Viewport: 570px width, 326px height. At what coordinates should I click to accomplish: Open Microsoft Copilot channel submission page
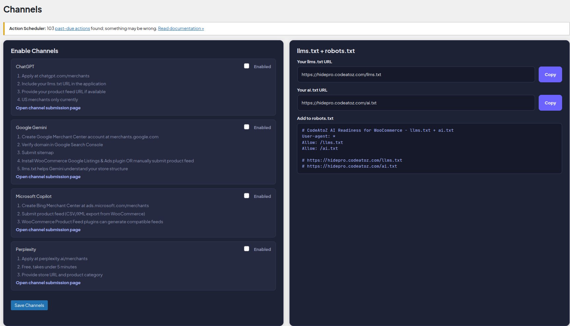pos(48,230)
